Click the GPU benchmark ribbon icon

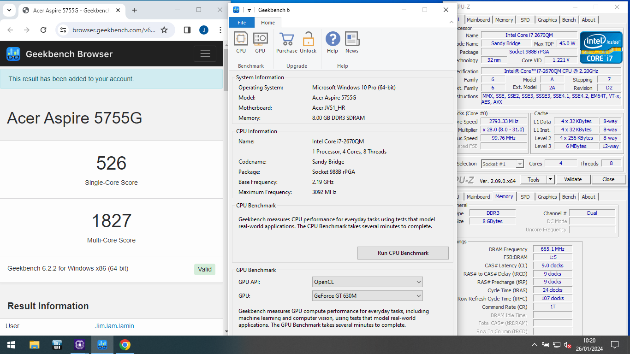261,43
